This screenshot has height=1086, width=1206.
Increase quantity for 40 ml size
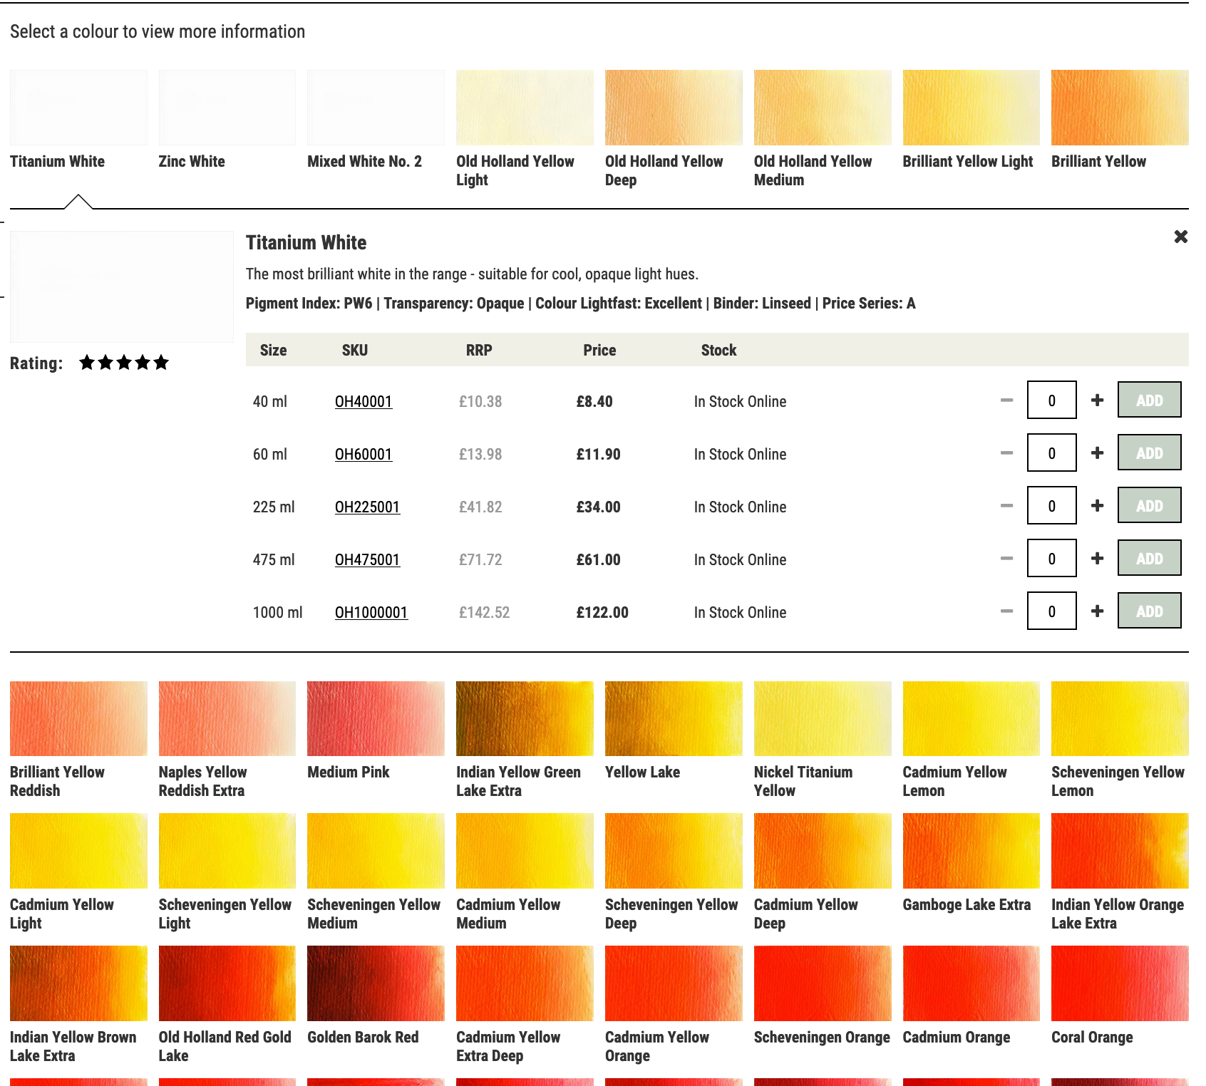pos(1097,400)
